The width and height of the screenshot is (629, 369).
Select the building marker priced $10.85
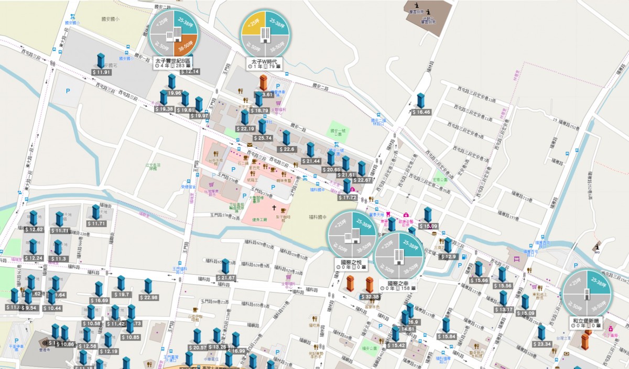click(129, 326)
